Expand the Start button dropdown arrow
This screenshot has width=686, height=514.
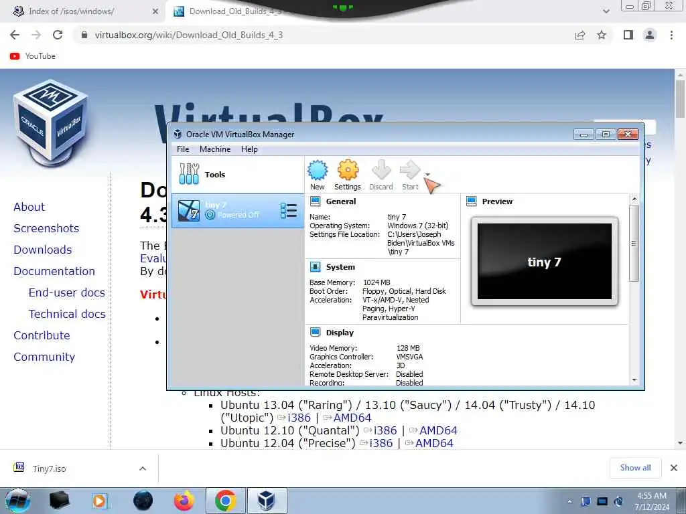(427, 175)
